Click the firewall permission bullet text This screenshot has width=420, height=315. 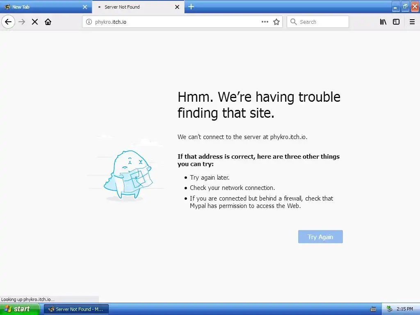pos(261,202)
